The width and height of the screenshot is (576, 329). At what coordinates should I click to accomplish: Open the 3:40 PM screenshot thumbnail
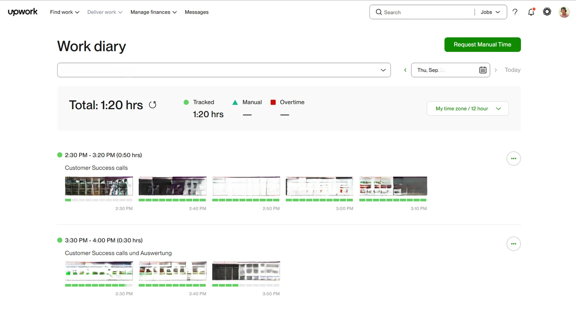(172, 271)
